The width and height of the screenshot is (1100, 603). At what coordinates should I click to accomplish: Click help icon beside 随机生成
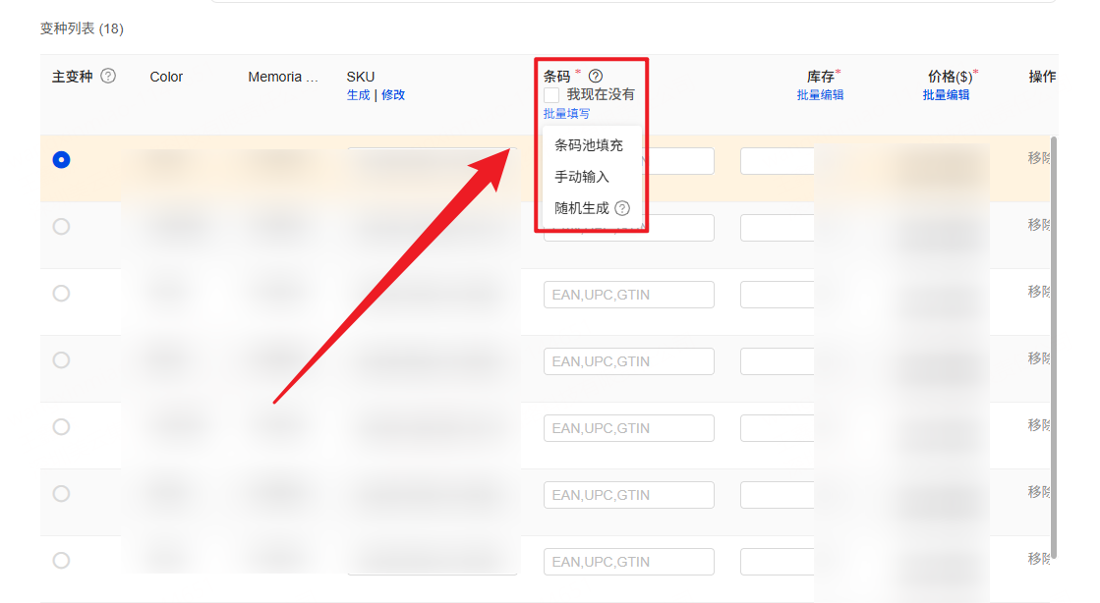pyautogui.click(x=622, y=208)
